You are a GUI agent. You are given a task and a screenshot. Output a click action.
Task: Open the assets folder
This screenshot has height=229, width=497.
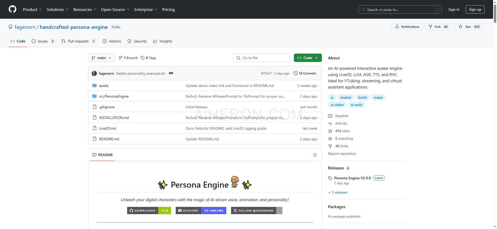tap(104, 86)
